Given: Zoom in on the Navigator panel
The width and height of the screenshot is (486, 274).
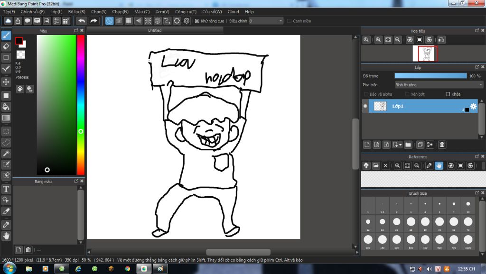Looking at the screenshot, I should [378, 40].
